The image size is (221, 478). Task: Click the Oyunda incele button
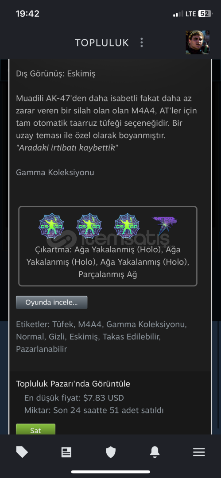coord(51,302)
